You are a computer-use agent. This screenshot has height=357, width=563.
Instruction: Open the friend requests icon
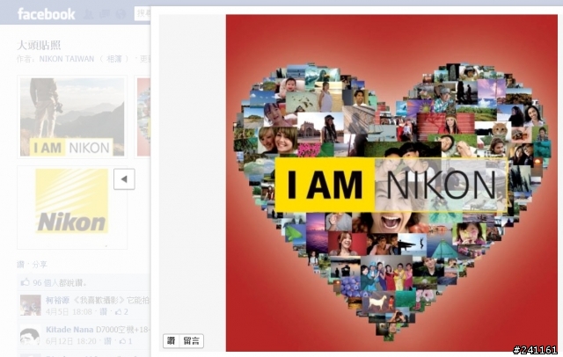pyautogui.click(x=88, y=14)
